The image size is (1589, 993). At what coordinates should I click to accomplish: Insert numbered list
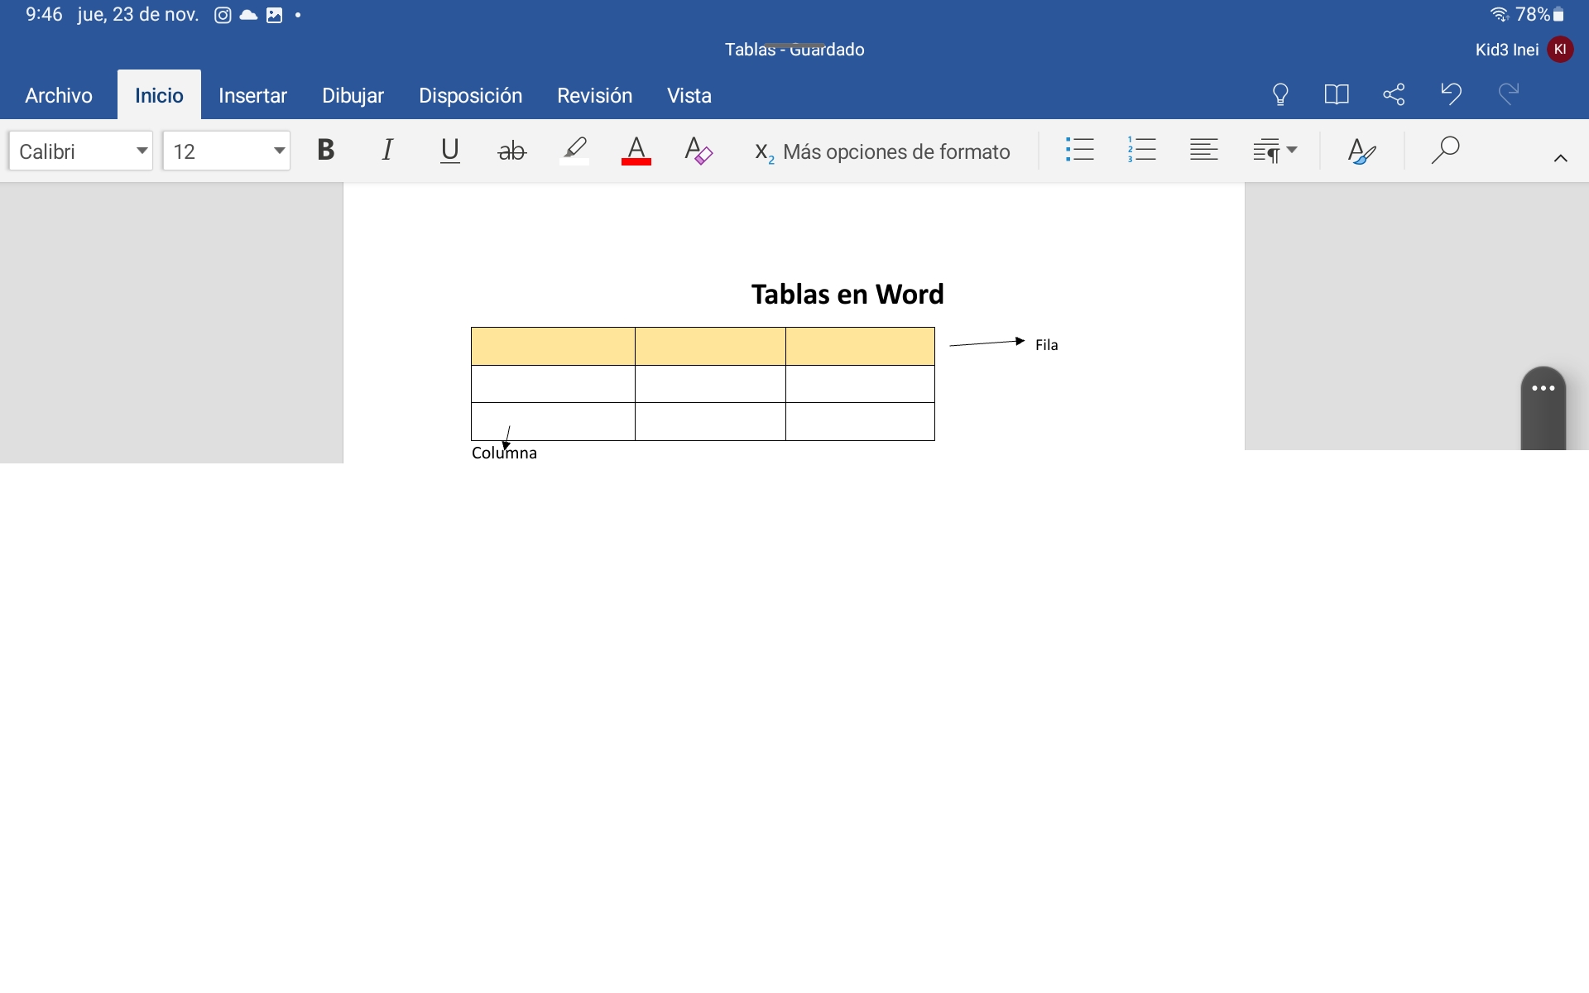pos(1141,151)
